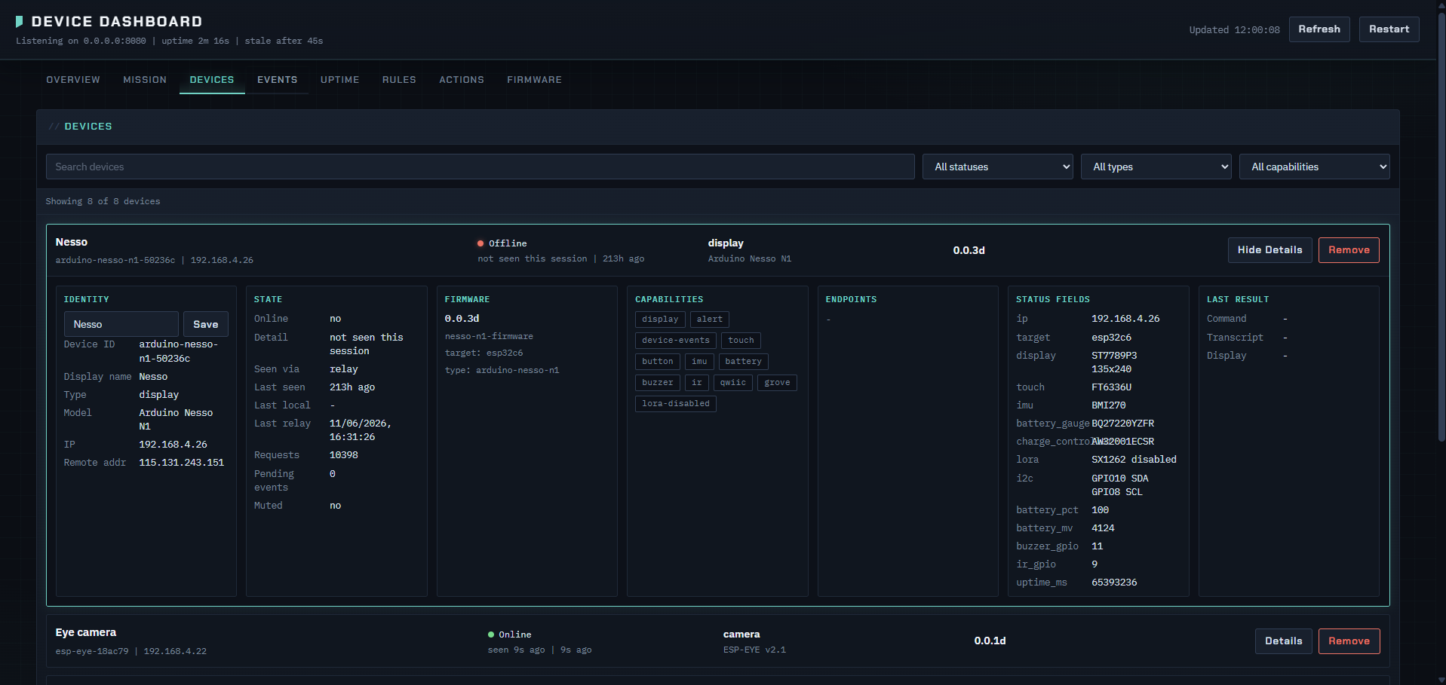Click the alert capability tag
The width and height of the screenshot is (1446, 685).
click(710, 320)
